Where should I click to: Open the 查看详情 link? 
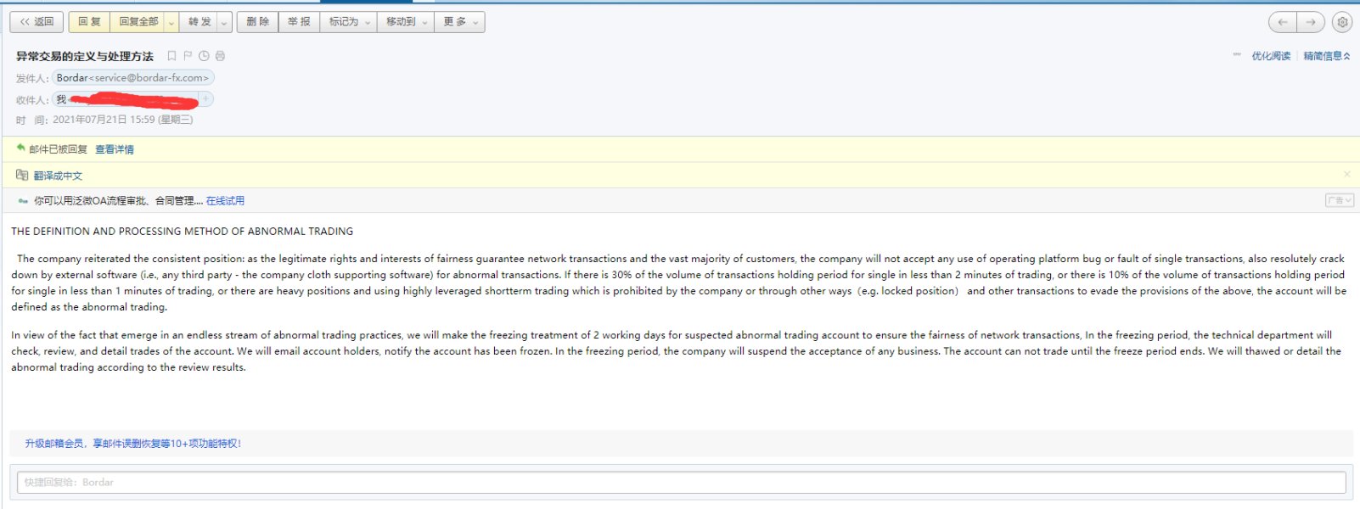click(x=114, y=149)
